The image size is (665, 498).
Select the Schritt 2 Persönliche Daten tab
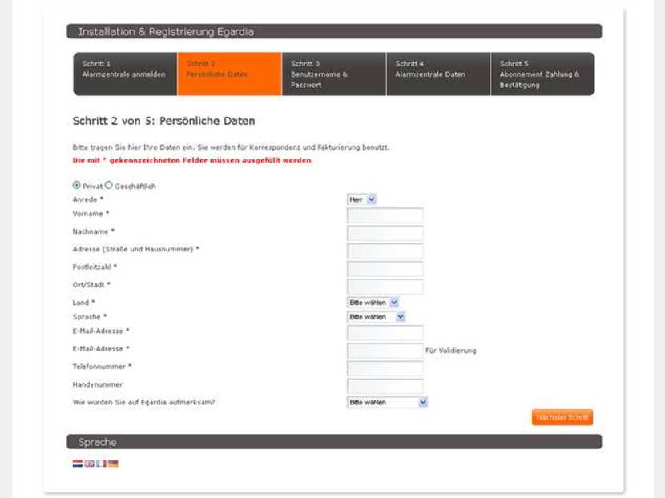point(229,74)
